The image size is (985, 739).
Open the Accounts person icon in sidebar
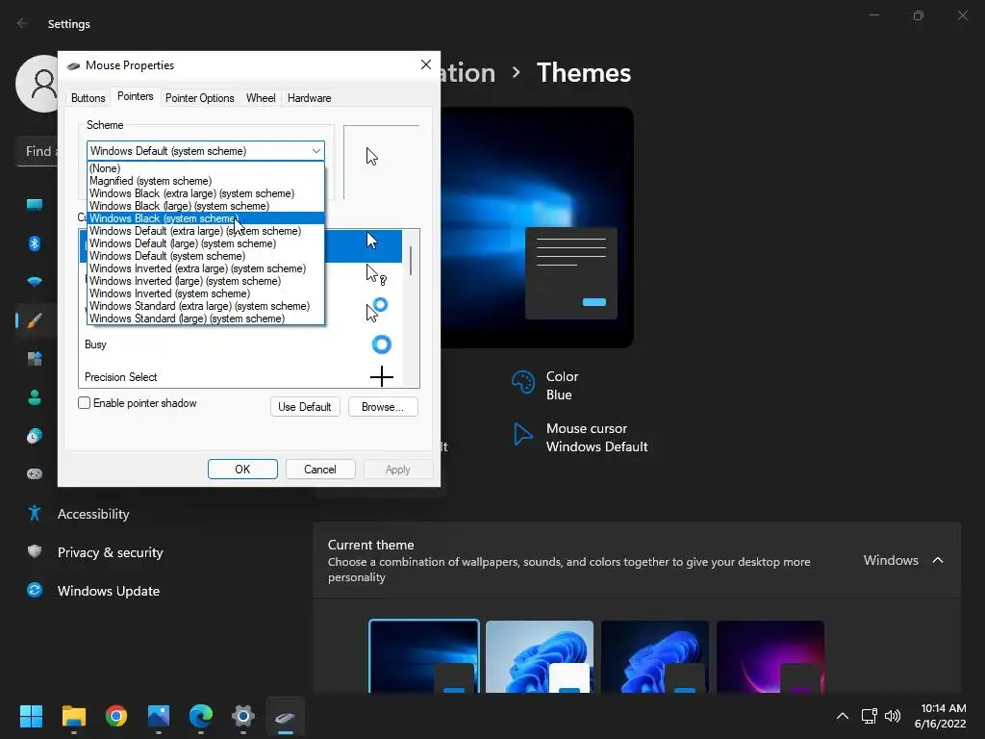(x=35, y=397)
